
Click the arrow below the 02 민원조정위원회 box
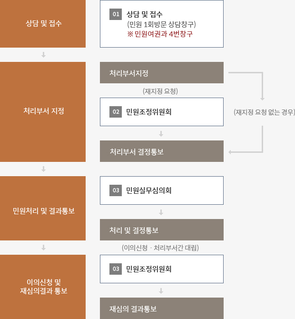(x=161, y=134)
